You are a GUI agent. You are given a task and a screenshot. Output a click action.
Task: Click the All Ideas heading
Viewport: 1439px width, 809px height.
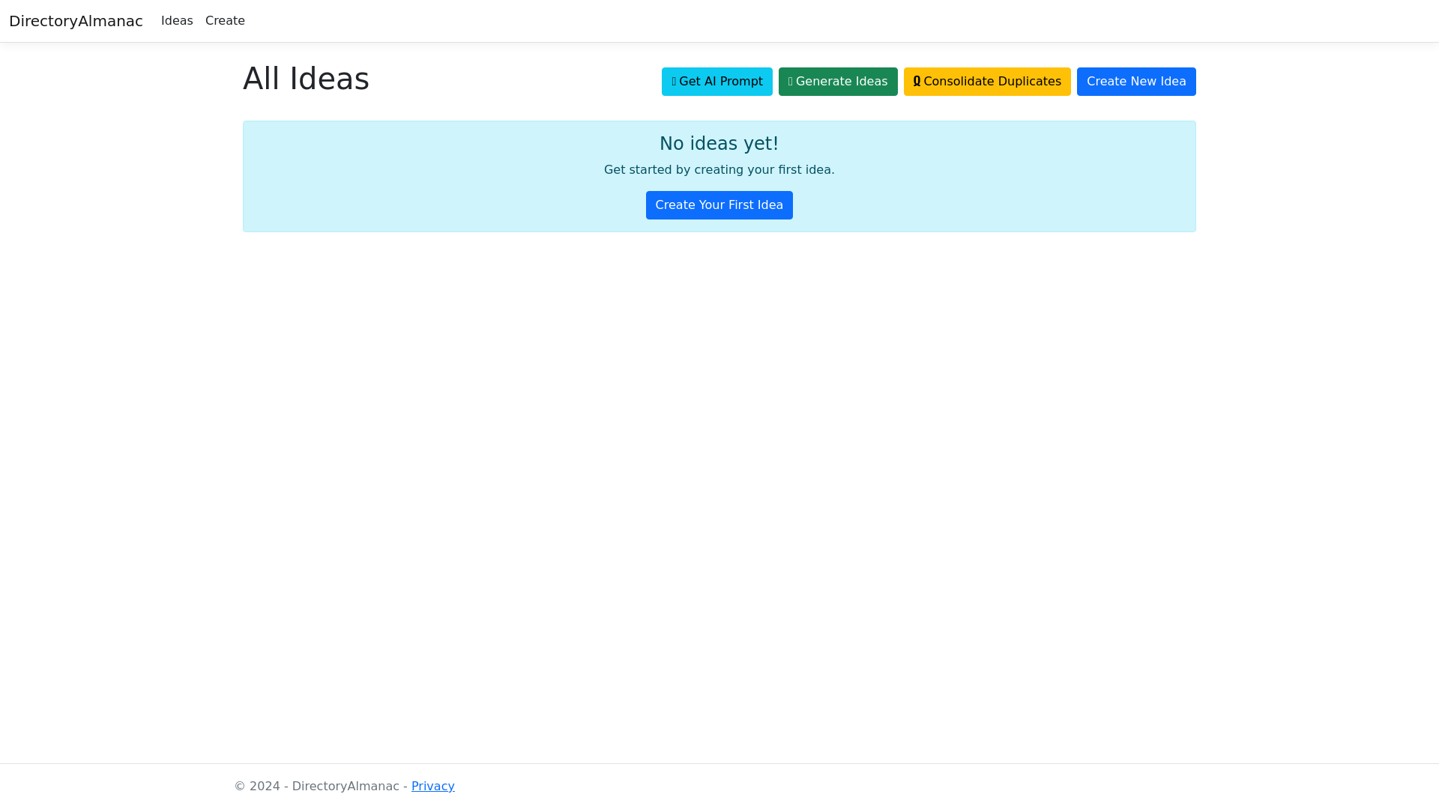[x=306, y=79]
